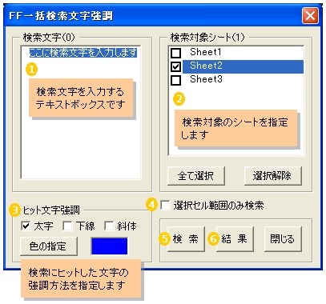The height and width of the screenshot is (304, 326).
Task: Click the 選択解除 button
Action: 272,176
